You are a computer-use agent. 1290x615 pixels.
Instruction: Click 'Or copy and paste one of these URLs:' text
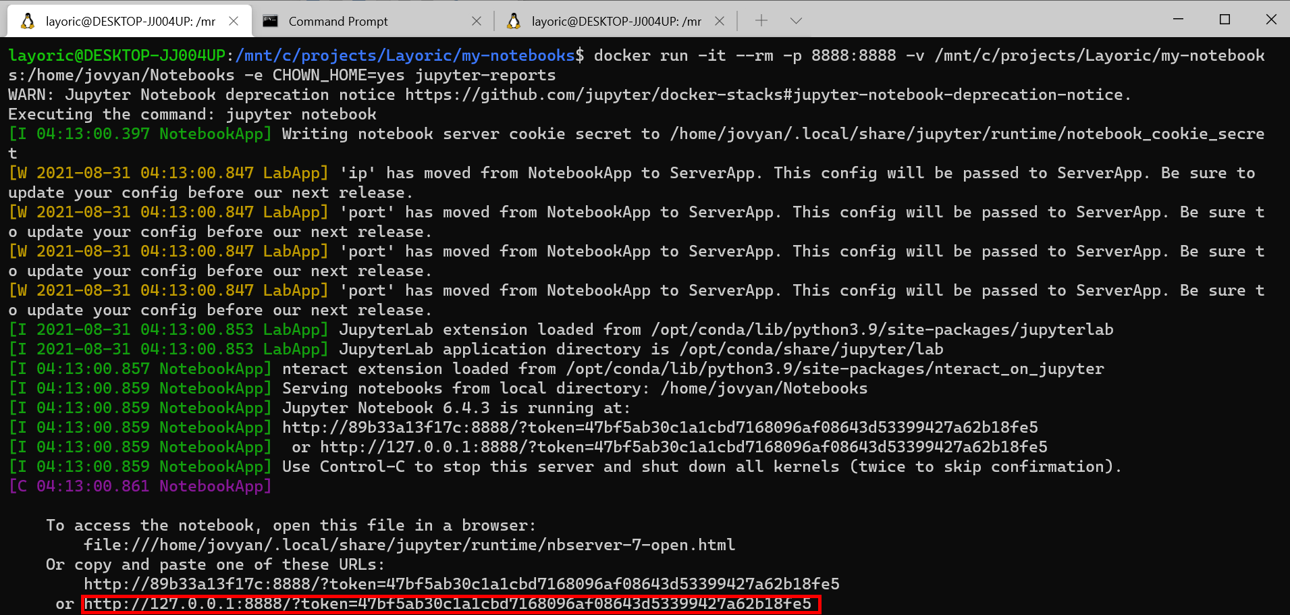pos(215,564)
